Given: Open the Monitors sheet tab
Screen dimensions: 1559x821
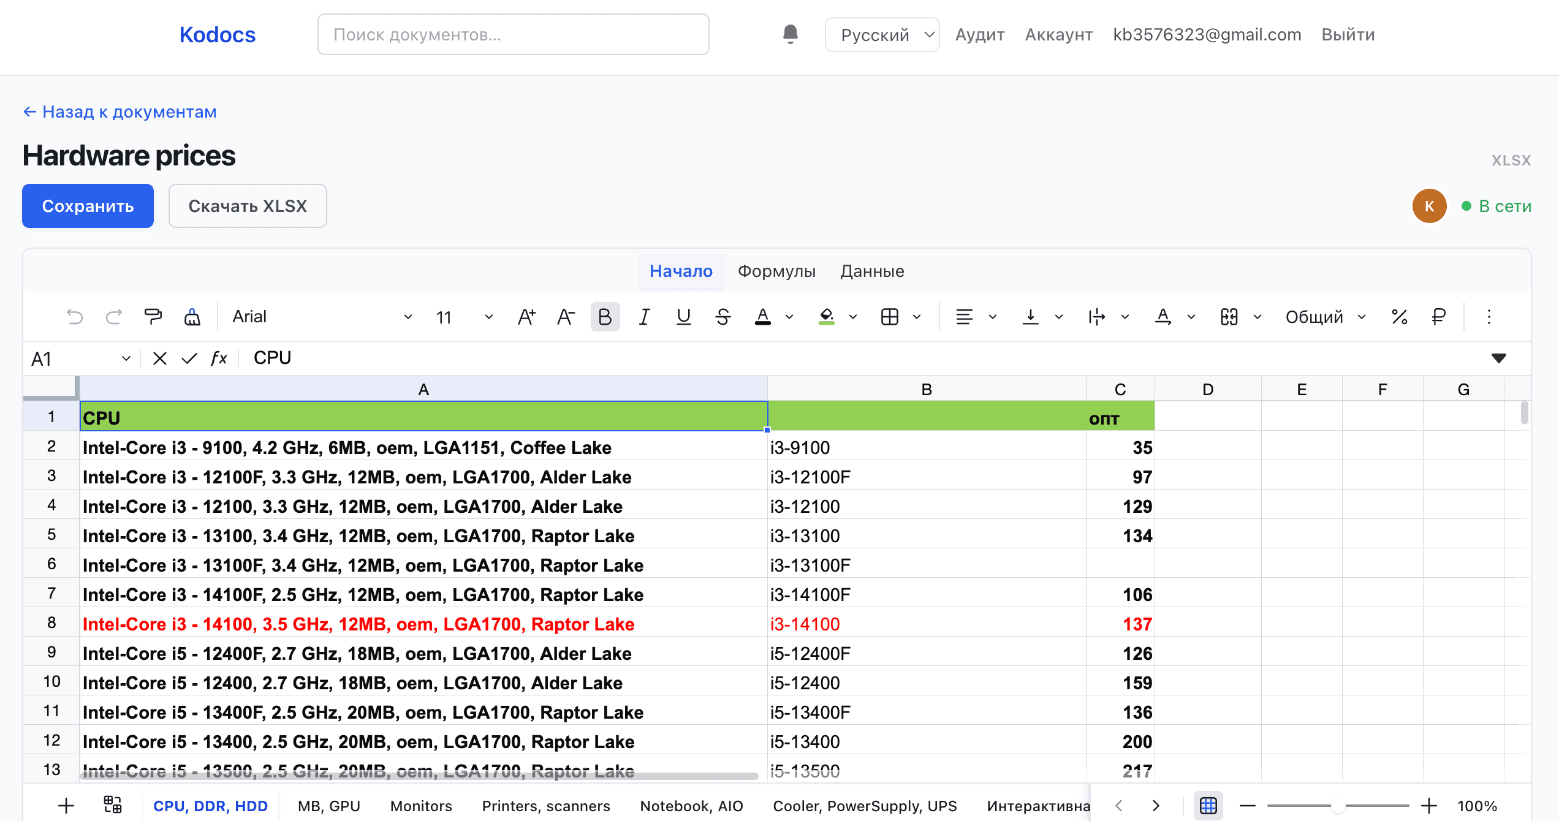Looking at the screenshot, I should point(421,806).
